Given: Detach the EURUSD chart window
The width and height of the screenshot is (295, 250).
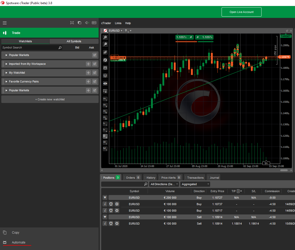Looking at the screenshot, I should [287, 31].
